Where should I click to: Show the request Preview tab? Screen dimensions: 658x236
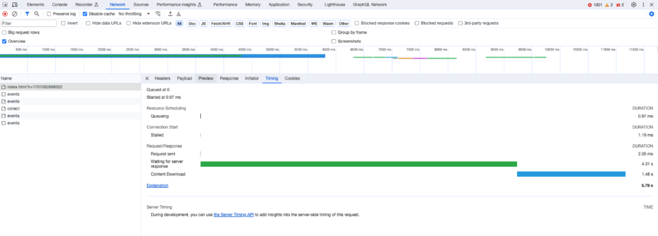click(206, 79)
